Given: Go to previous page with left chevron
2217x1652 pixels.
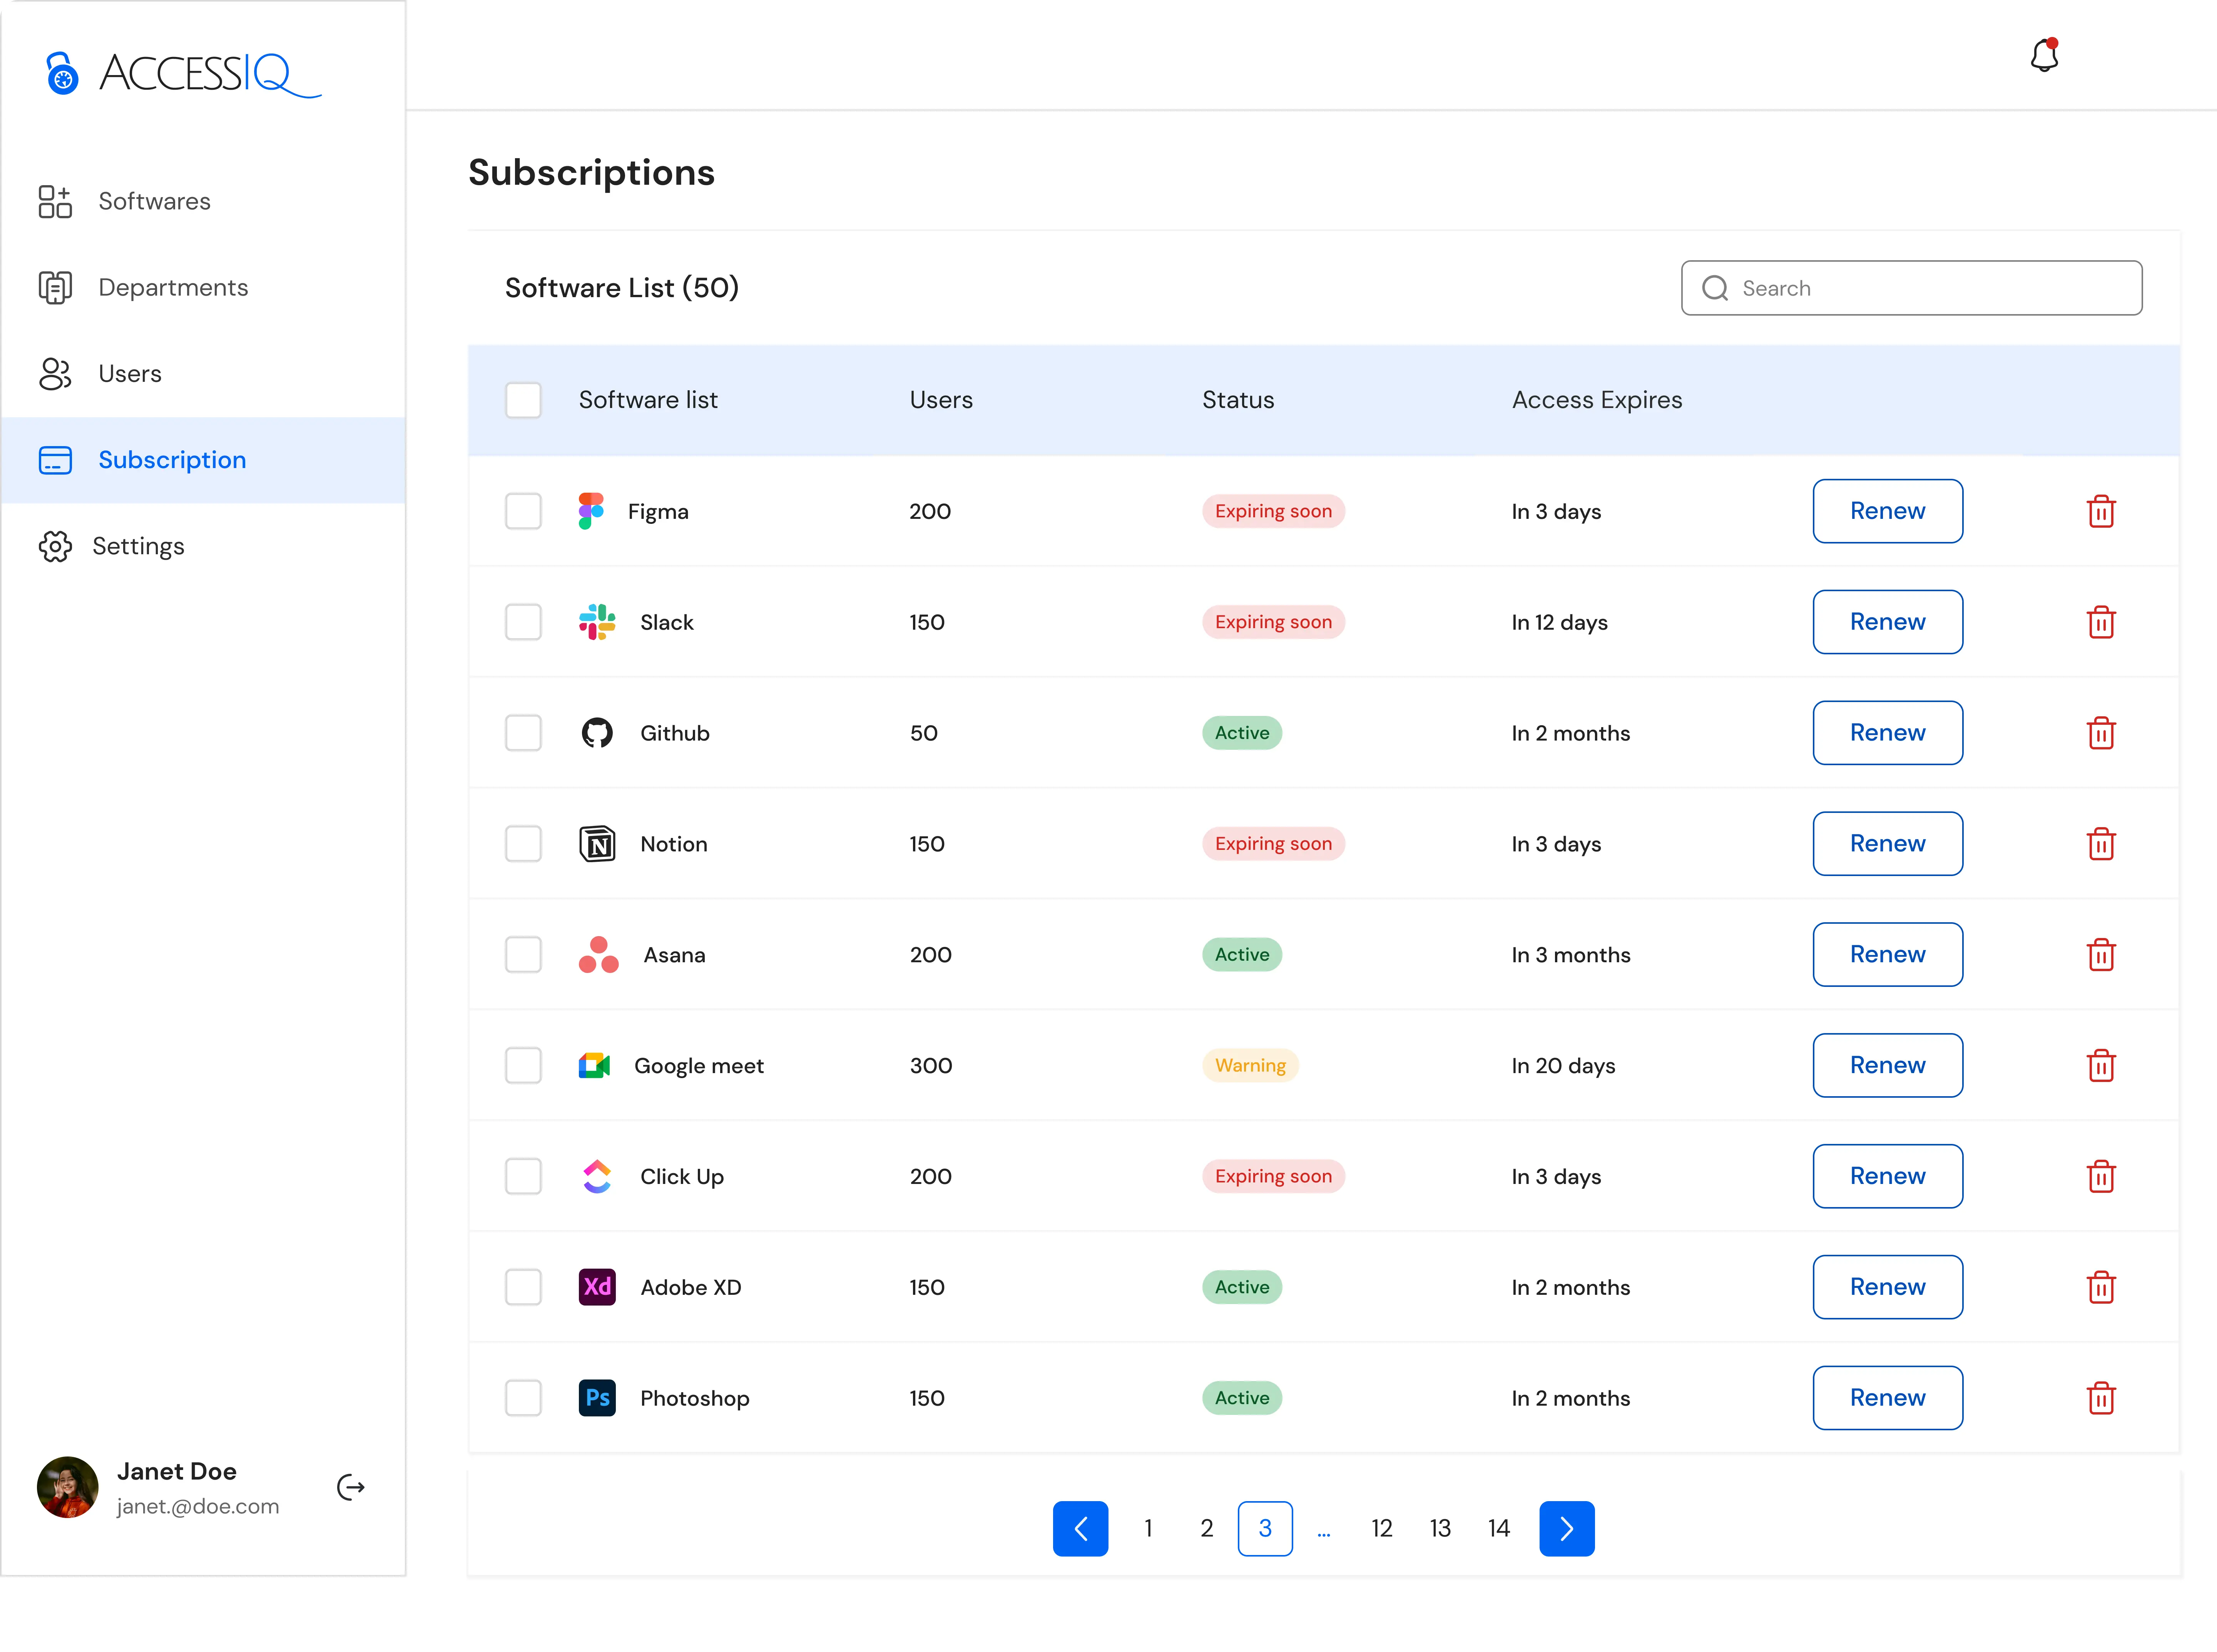Looking at the screenshot, I should pos(1080,1528).
